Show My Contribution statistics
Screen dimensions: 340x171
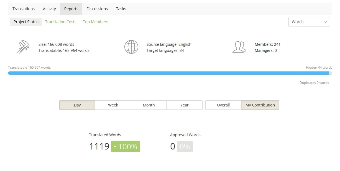click(260, 105)
